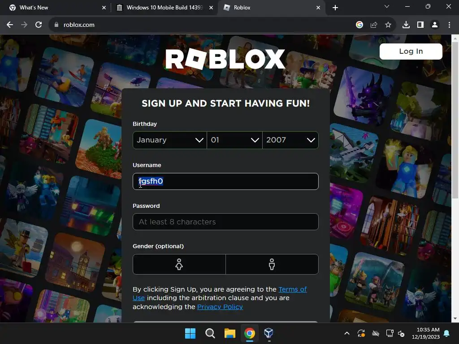The width and height of the screenshot is (459, 344).
Task: Switch to Windows 10 Mobile Build tab
Action: [x=164, y=8]
